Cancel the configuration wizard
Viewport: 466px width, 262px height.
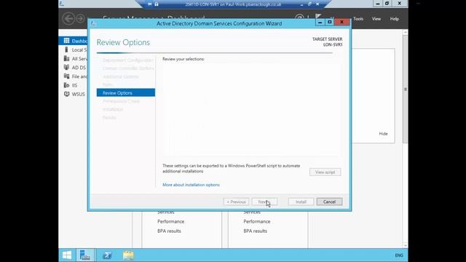tap(329, 202)
